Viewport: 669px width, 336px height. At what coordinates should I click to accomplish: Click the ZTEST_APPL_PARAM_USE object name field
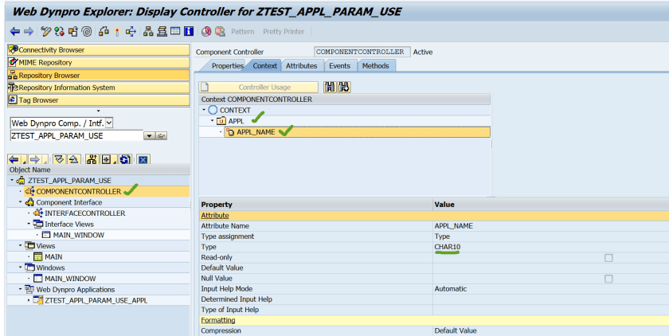coord(76,136)
